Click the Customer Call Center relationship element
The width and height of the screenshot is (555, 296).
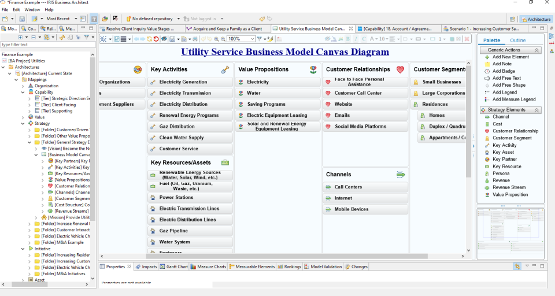point(365,93)
